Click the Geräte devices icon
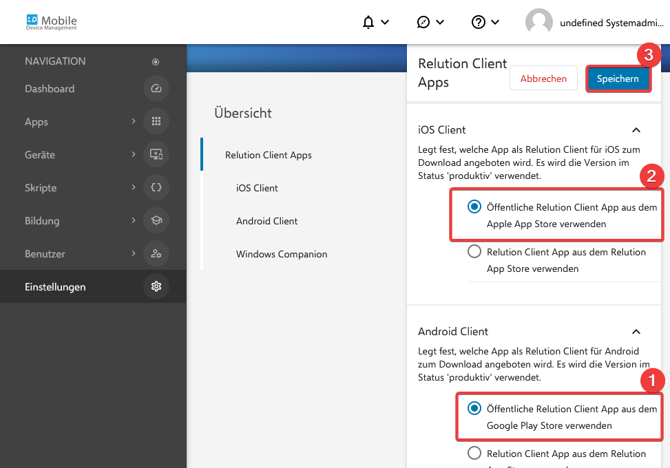670x468 pixels. click(156, 154)
